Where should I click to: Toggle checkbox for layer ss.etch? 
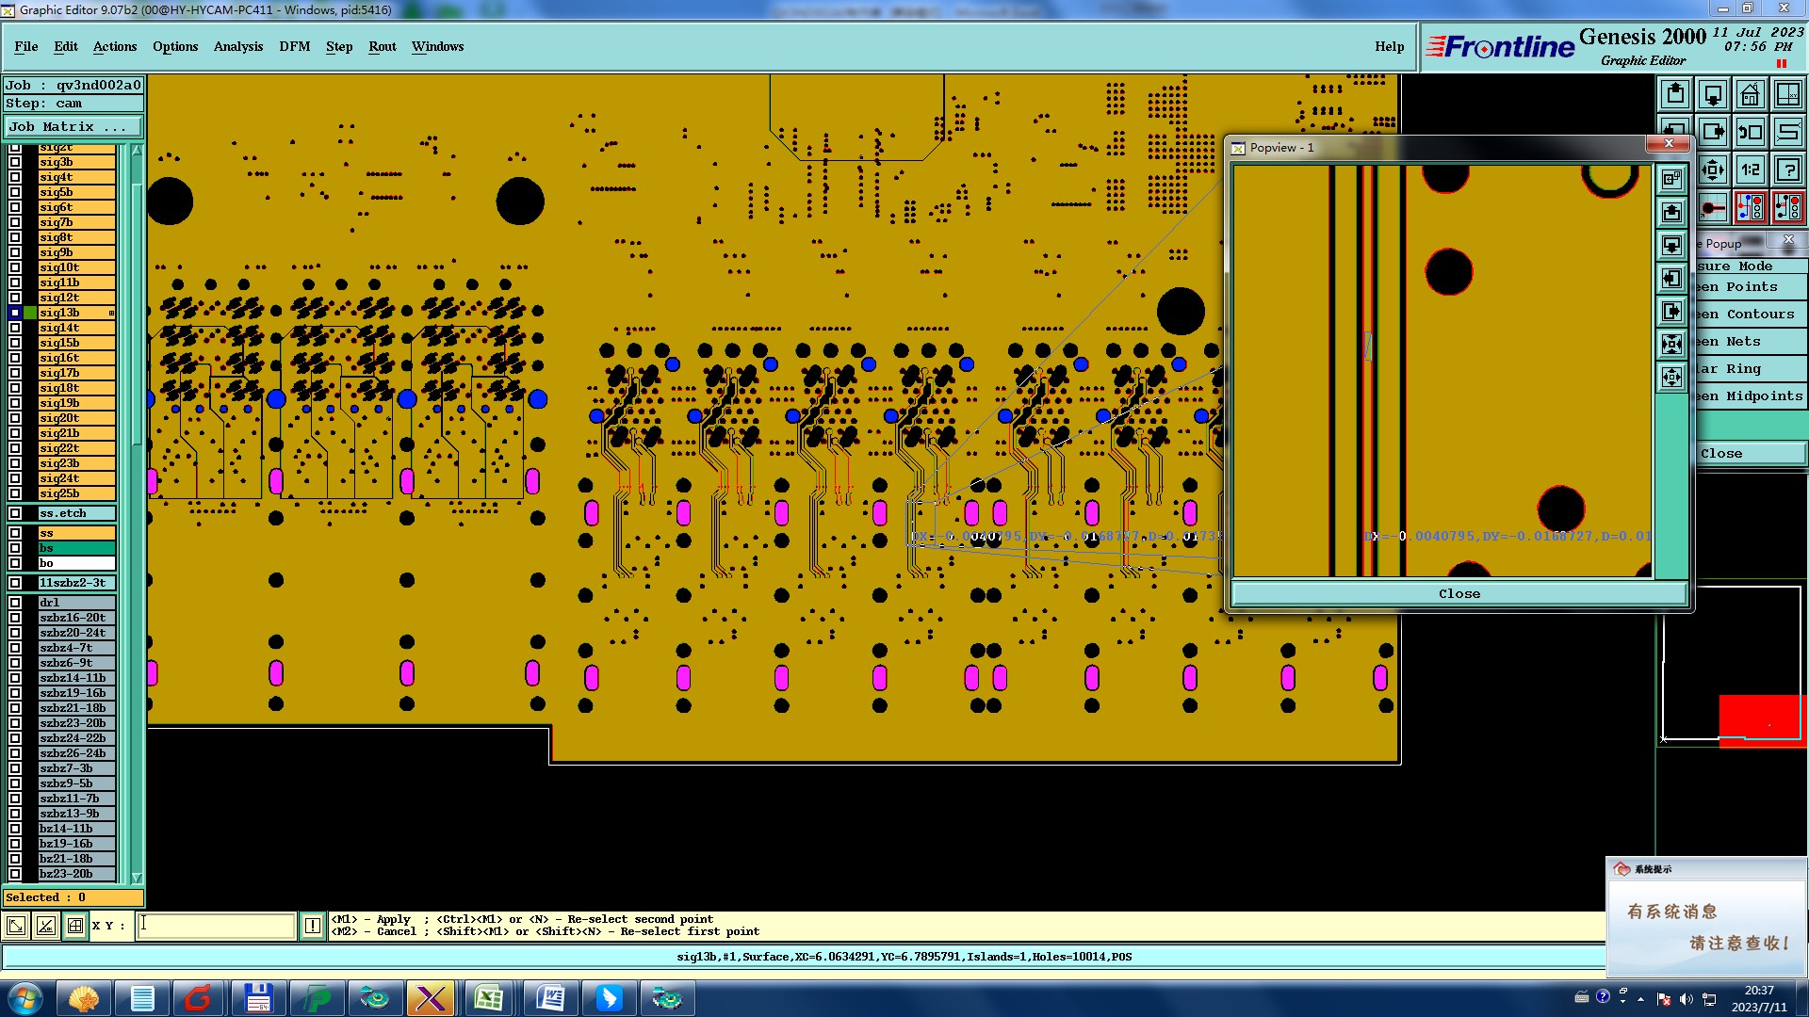coord(15,513)
